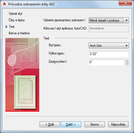This screenshot has height=133, width=134.
Task: Go to the Vybrat styl wizard step
Action: (x=16, y=14)
